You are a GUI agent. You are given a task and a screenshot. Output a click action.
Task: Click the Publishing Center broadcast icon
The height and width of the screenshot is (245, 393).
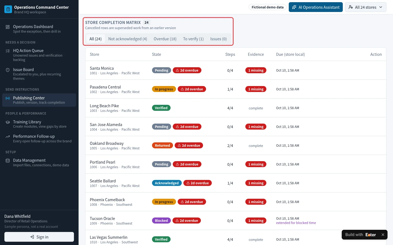[8, 98]
